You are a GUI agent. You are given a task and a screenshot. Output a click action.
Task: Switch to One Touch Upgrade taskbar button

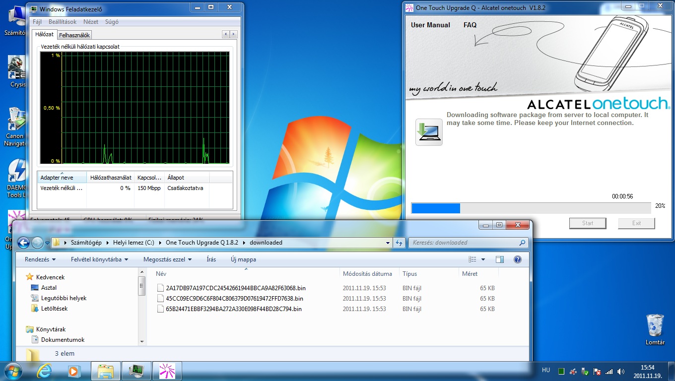[167, 371]
